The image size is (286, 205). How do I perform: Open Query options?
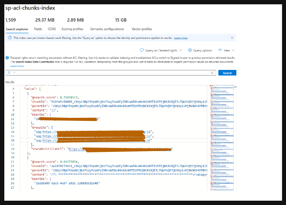click(200, 50)
